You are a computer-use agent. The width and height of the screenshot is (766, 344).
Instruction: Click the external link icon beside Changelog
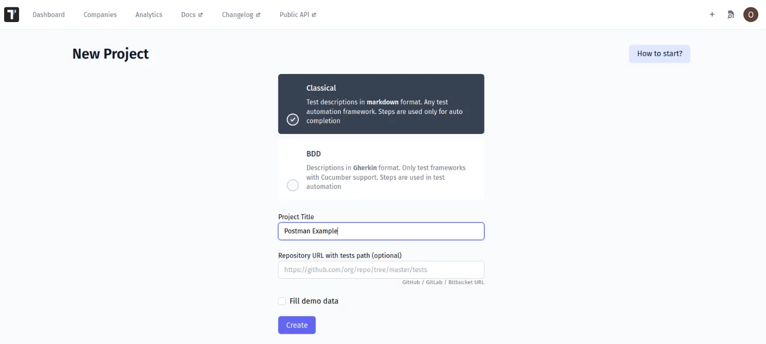pyautogui.click(x=259, y=14)
